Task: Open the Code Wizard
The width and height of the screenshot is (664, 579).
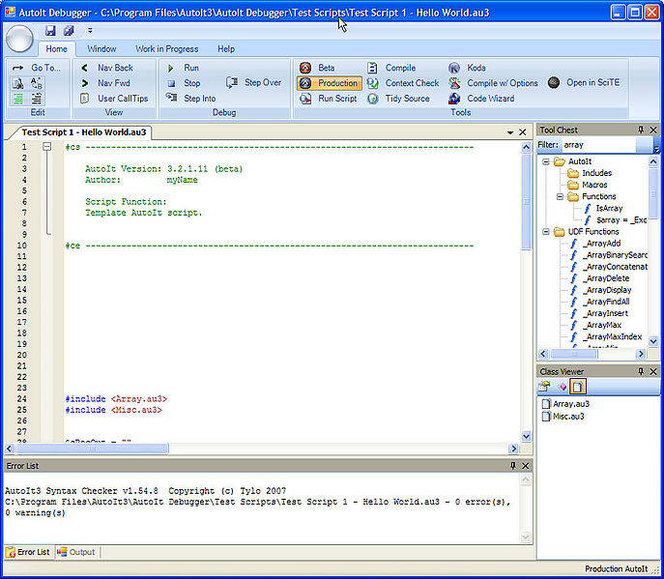Action: coord(482,99)
